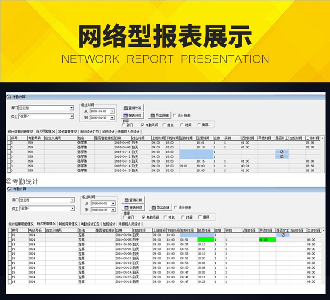The height and width of the screenshot is (300, 330).
Task: Open the 员工 dropdown in the lower window
Action: pyautogui.click(x=72, y=208)
